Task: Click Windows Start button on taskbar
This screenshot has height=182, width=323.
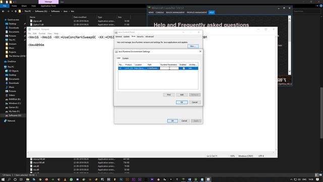Action: point(3,179)
